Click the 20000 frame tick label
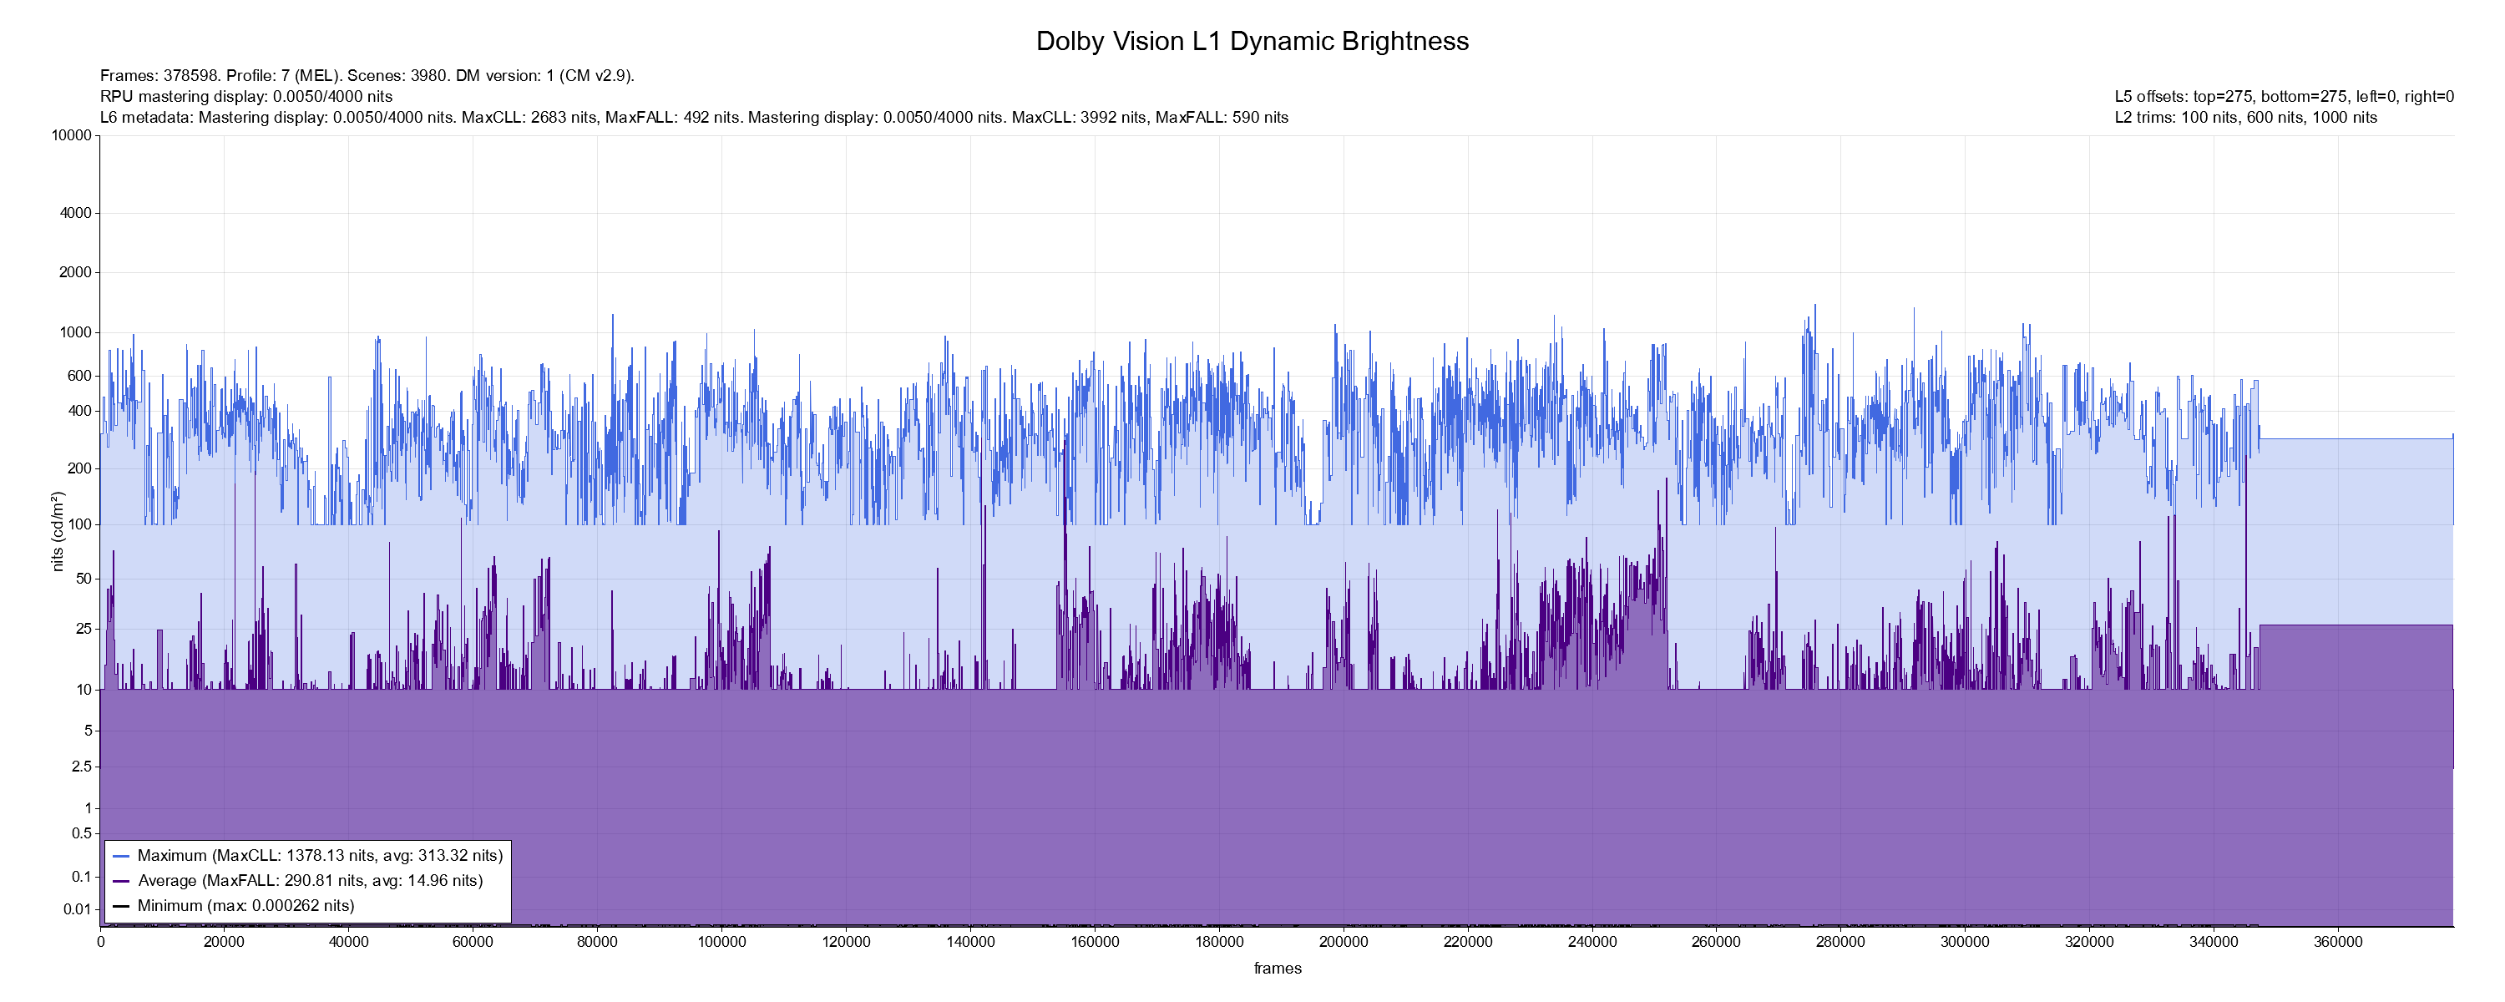The image size is (2505, 1002). coord(224,943)
